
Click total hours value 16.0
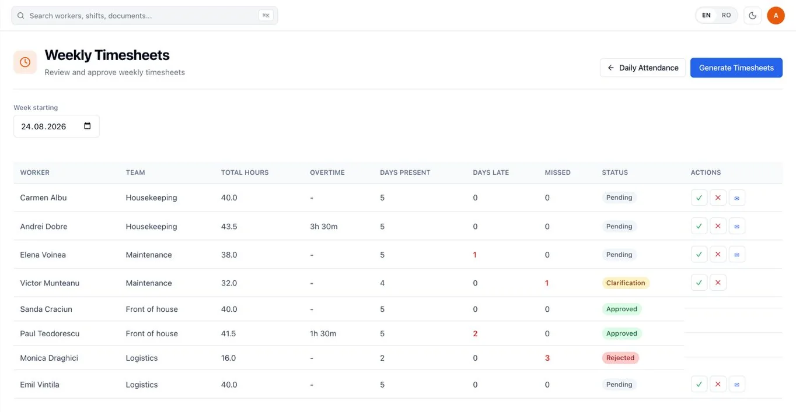click(x=228, y=358)
